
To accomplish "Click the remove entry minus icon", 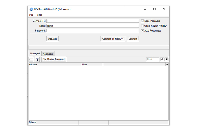I will [31, 60].
